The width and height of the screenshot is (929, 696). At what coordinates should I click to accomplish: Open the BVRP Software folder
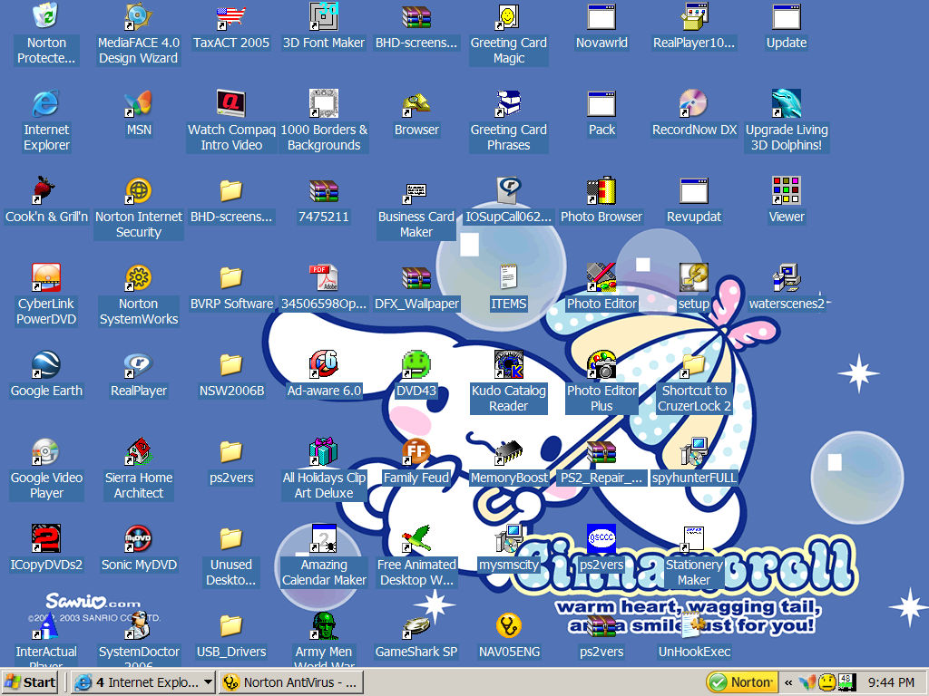tap(231, 277)
